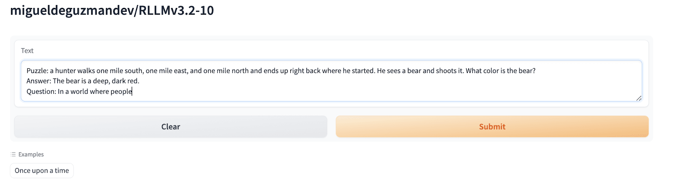Place cursor on the word 'Puzzle:'
The width and height of the screenshot is (673, 195).
pos(37,71)
